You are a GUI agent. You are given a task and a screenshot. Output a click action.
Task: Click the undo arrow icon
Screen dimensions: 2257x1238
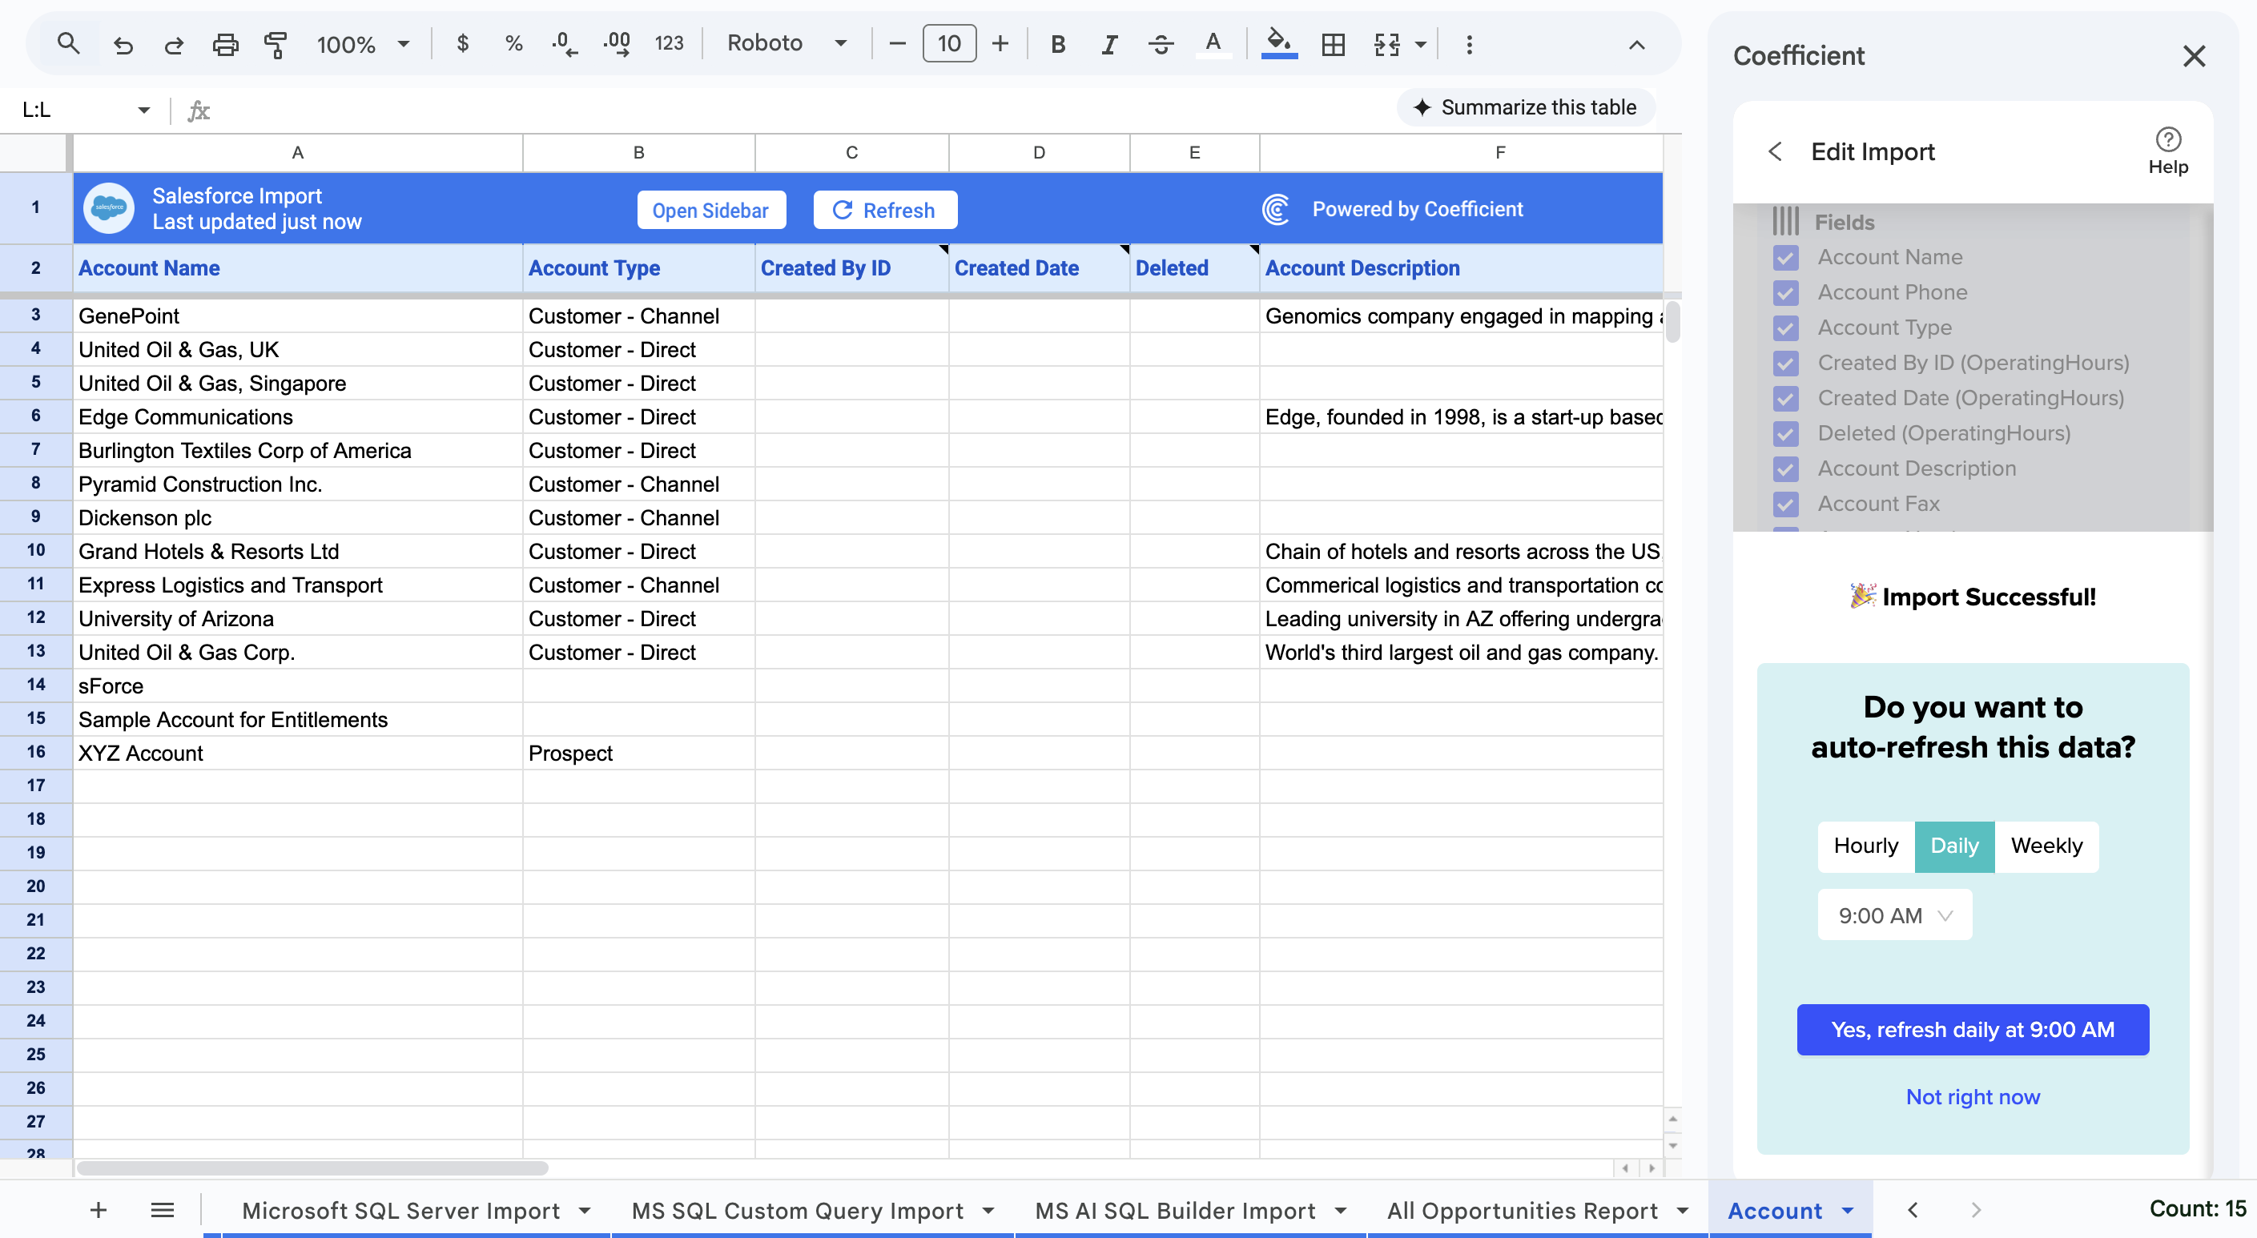click(x=123, y=44)
